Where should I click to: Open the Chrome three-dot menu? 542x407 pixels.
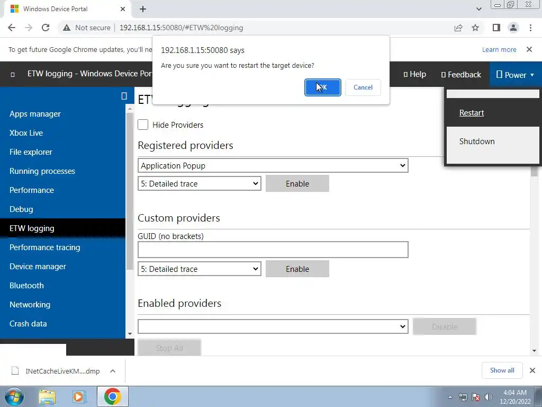pos(530,28)
